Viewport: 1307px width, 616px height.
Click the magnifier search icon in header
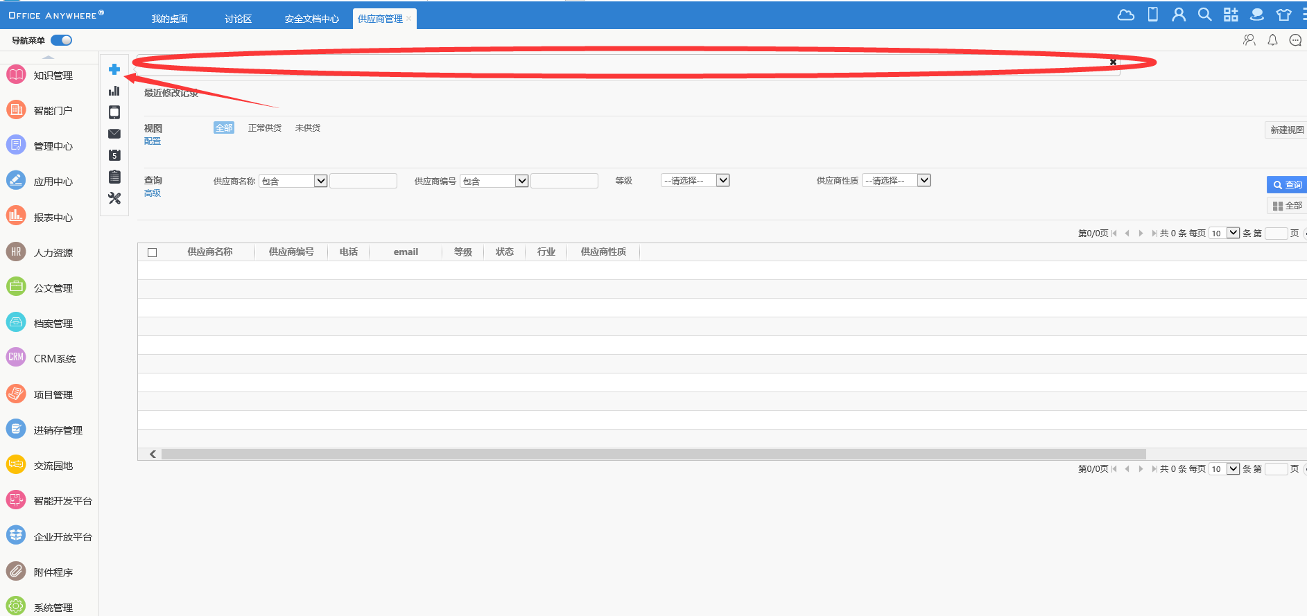(1205, 15)
